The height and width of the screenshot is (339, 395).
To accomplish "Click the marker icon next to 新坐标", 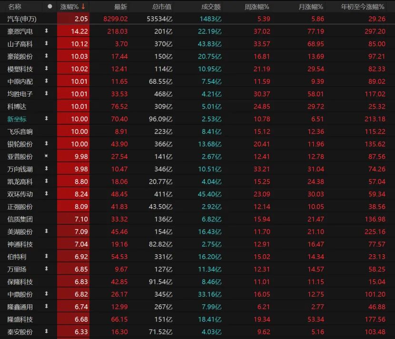I will coord(47,118).
